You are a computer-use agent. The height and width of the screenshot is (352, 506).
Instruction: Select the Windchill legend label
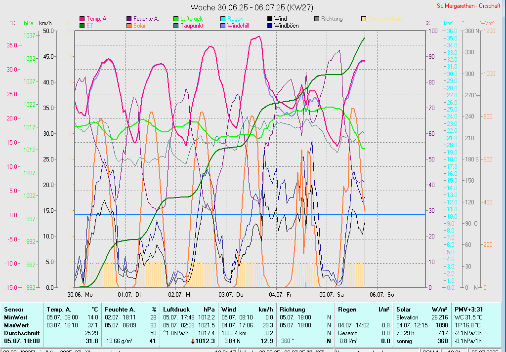point(238,26)
